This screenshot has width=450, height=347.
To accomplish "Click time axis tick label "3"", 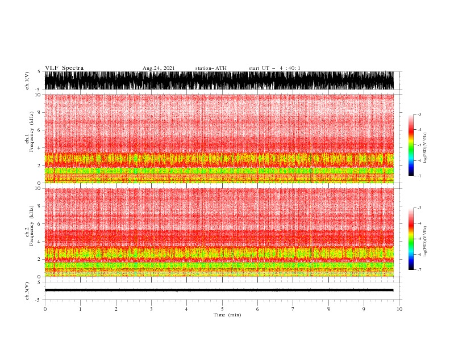I will point(151,309).
